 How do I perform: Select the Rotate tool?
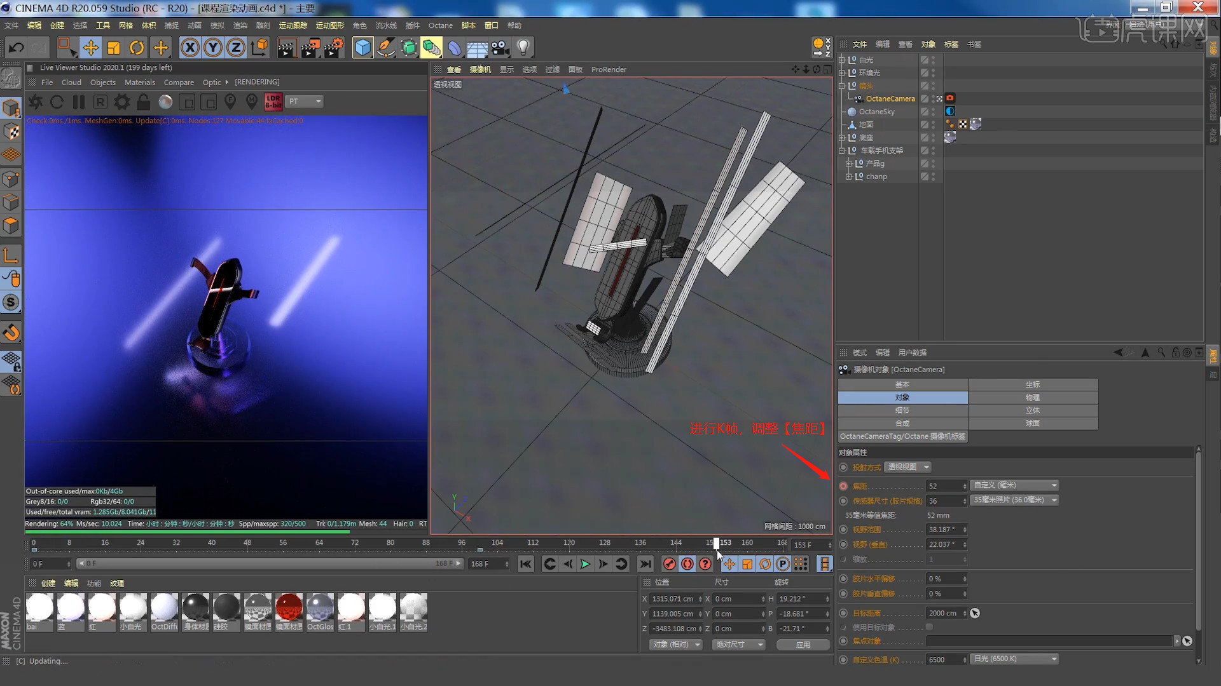(137, 48)
